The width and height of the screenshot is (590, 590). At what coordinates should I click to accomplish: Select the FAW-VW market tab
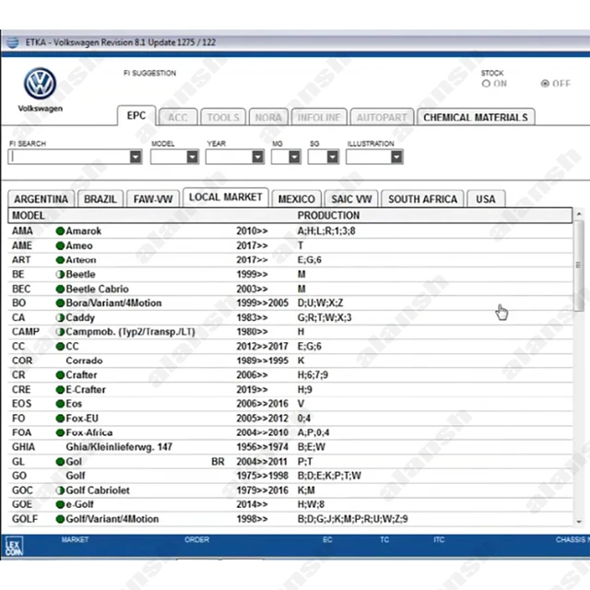coord(153,199)
